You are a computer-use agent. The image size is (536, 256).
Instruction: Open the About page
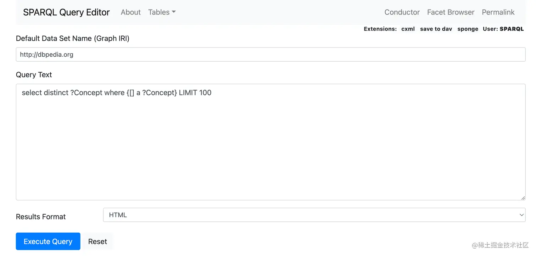click(130, 12)
